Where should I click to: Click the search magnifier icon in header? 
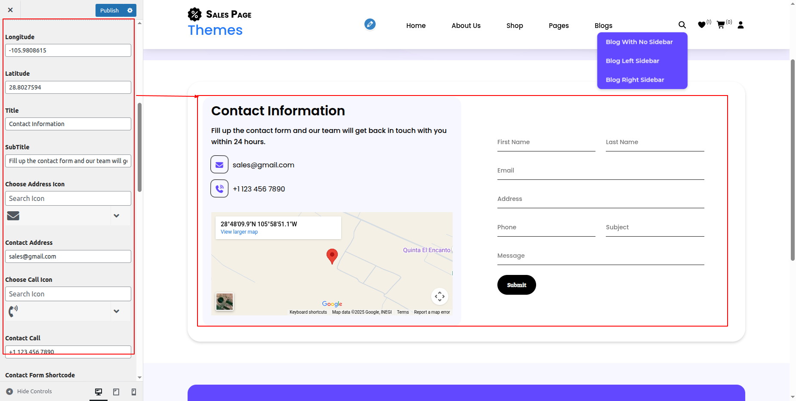click(682, 25)
